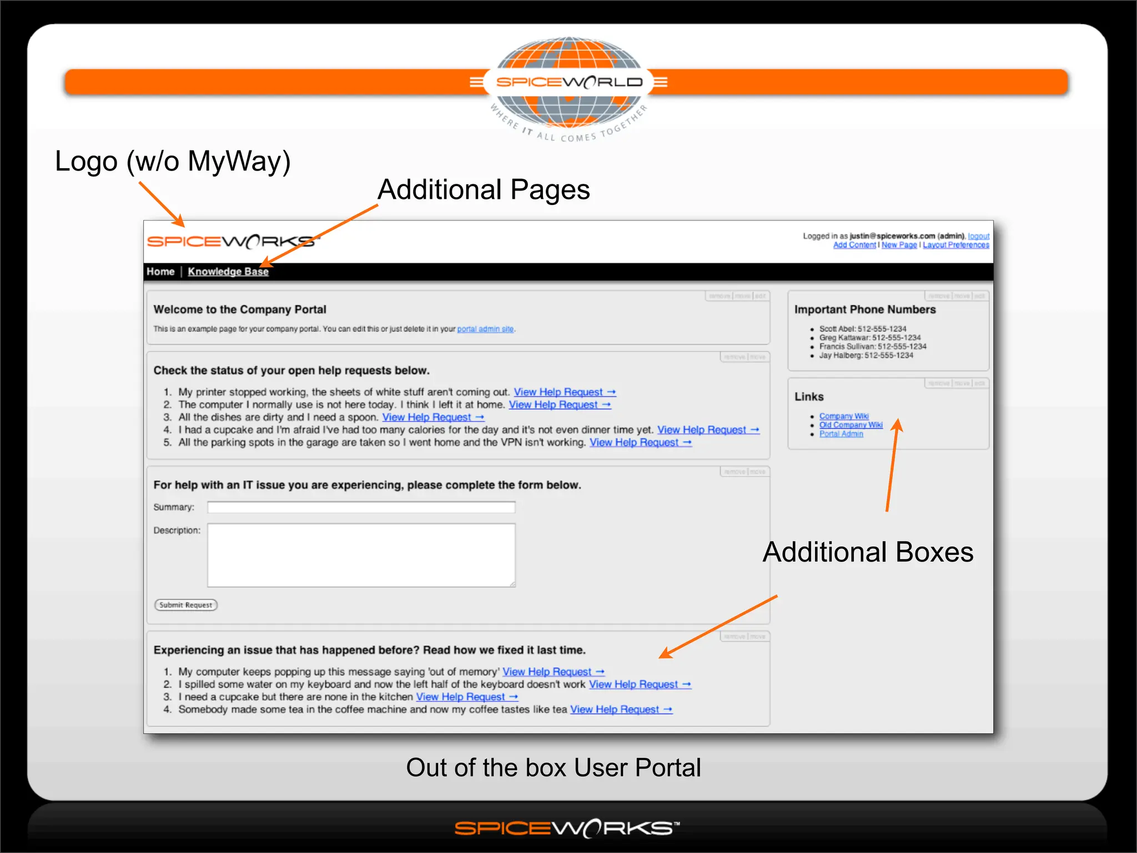Click 'Scott Abel: 512-555-1234' entry
1137x853 pixels.
863,329
